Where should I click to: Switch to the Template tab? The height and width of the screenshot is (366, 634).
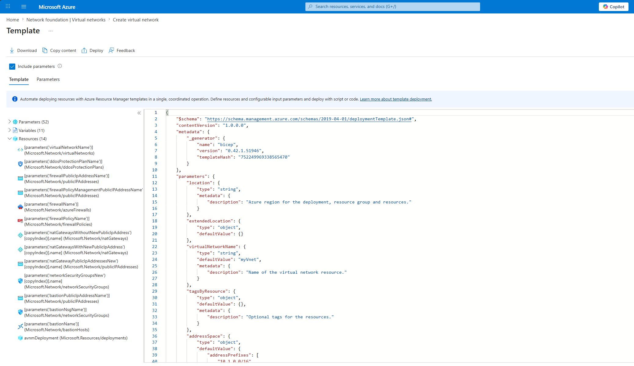tap(19, 79)
